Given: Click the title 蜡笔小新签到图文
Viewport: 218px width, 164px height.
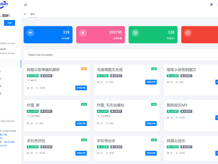Looking at the screenshot, I should point(181,70).
